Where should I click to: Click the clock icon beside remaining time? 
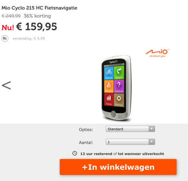75,153
